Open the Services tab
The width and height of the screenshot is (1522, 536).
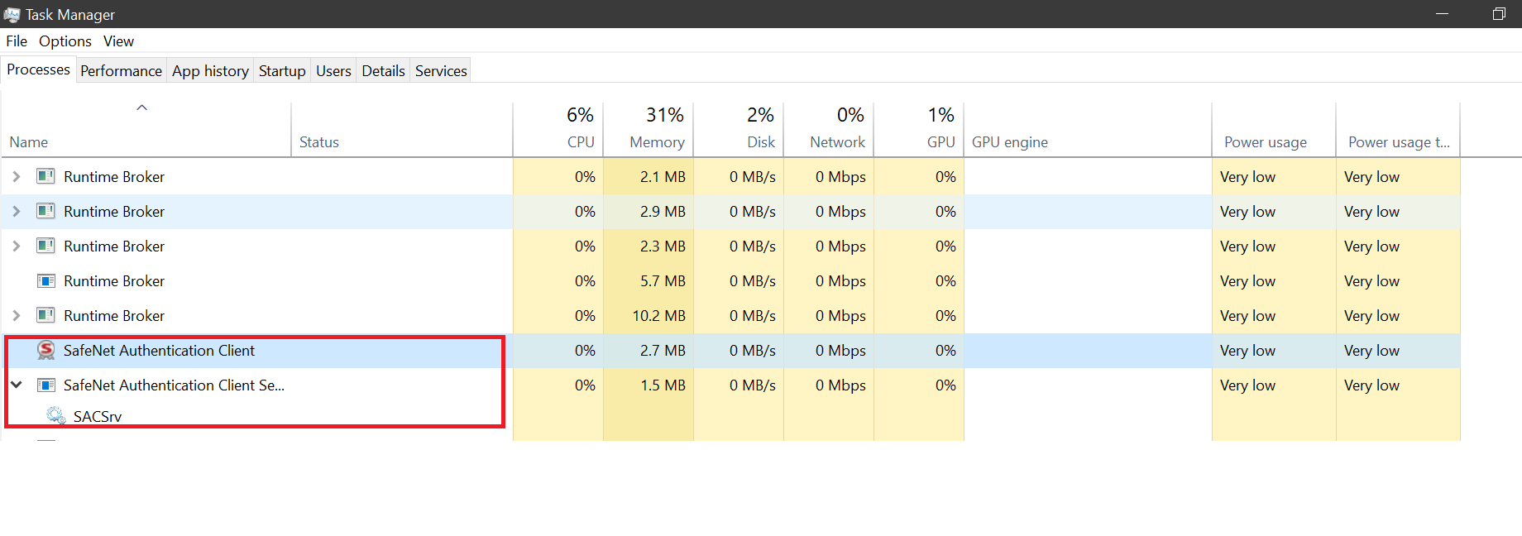pyautogui.click(x=441, y=71)
